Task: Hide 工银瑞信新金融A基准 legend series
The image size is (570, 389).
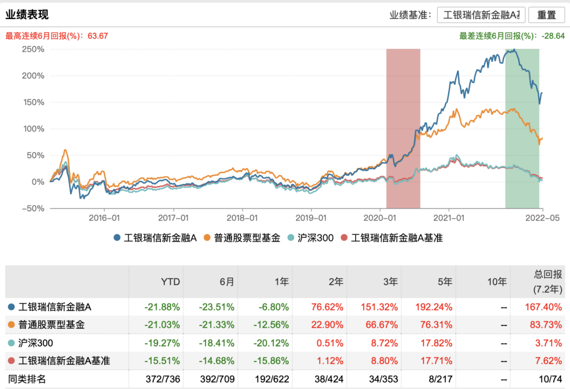Action: [x=392, y=238]
